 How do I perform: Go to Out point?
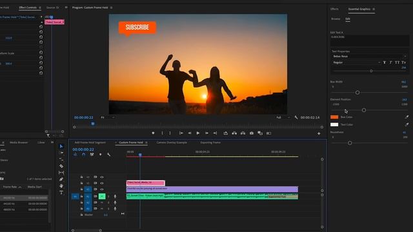click(x=215, y=133)
